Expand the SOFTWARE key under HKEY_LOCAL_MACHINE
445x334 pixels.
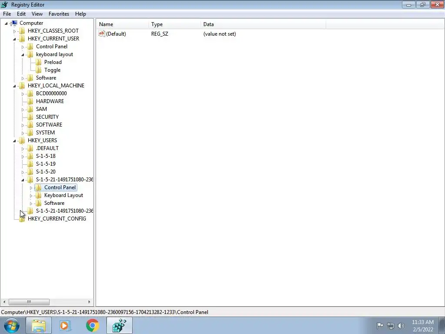[23, 125]
